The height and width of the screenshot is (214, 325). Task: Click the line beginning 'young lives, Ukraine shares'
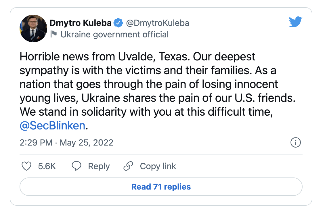point(158,98)
